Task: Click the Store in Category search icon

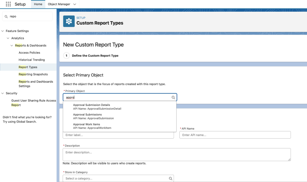Action: pyautogui.click(x=171, y=178)
